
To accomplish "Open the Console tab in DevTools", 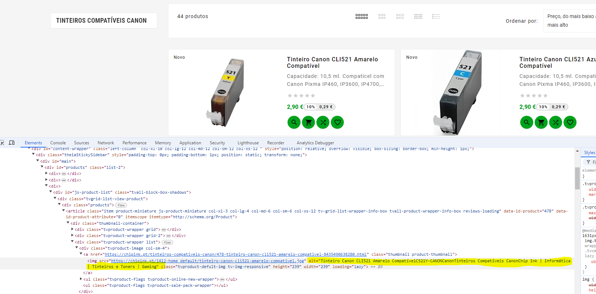I will pos(58,143).
